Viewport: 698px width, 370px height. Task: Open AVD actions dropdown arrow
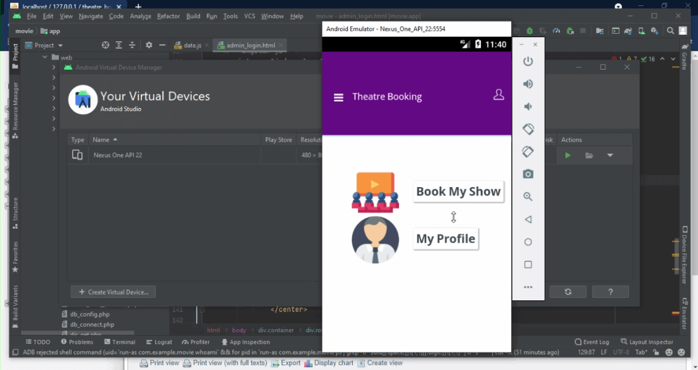[x=610, y=156]
